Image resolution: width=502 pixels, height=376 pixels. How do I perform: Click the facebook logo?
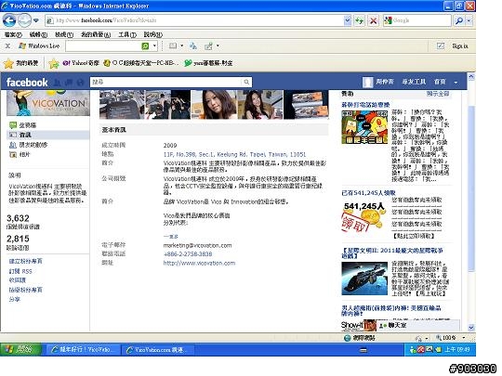27,83
